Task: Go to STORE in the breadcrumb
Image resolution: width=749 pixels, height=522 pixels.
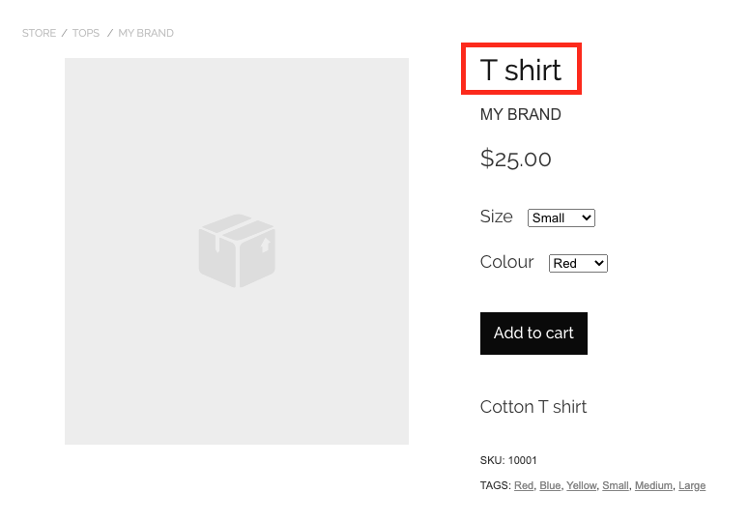Action: [x=40, y=33]
